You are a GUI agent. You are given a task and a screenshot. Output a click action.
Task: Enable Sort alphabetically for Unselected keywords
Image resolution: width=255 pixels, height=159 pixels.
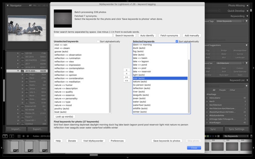tap(98, 41)
